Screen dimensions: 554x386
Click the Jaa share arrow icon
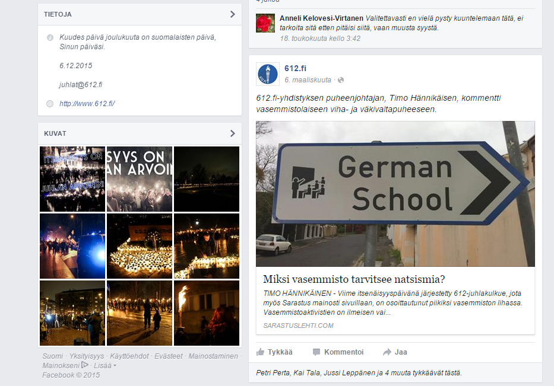(387, 352)
